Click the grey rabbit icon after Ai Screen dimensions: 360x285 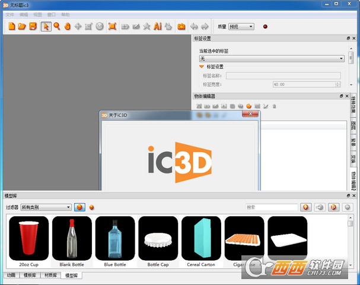pos(168,26)
